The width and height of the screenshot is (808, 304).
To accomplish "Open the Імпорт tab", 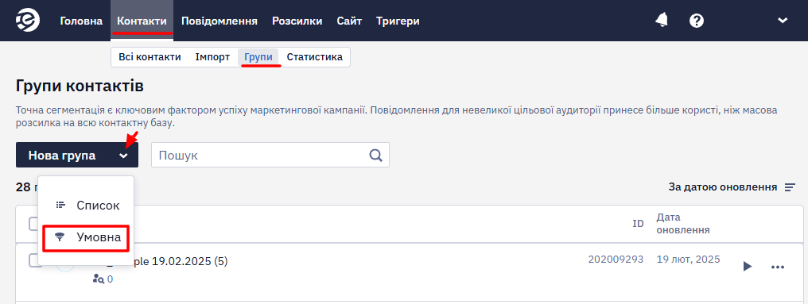I will coord(212,57).
